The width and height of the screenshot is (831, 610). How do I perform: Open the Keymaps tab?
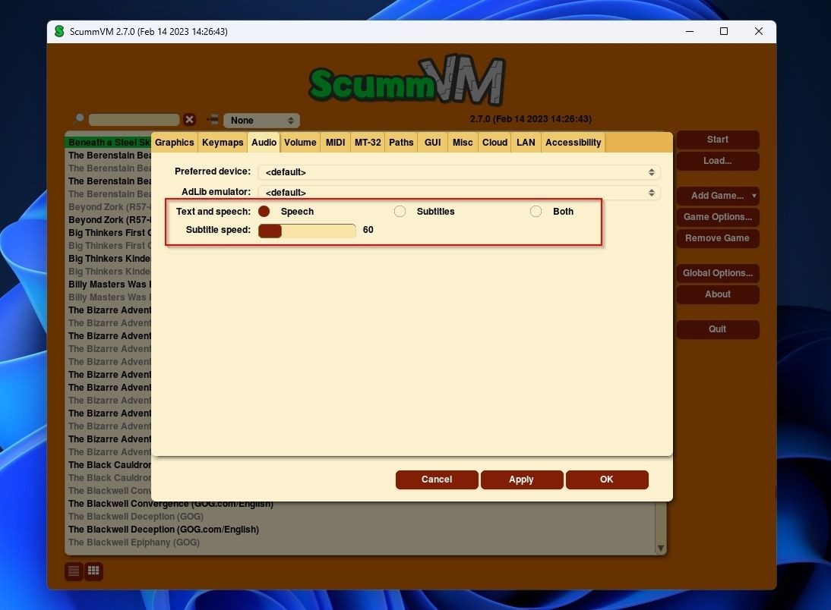click(223, 143)
